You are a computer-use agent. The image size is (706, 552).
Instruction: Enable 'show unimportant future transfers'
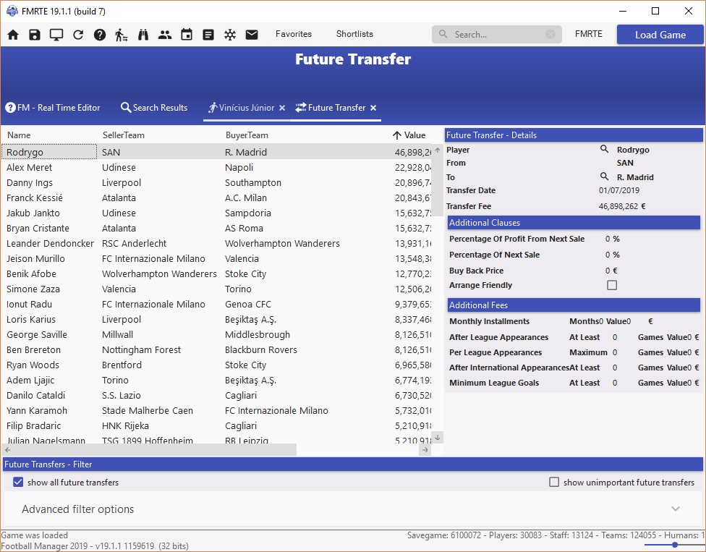tap(554, 483)
